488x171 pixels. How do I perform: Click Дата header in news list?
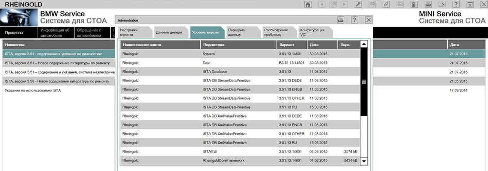(467, 45)
